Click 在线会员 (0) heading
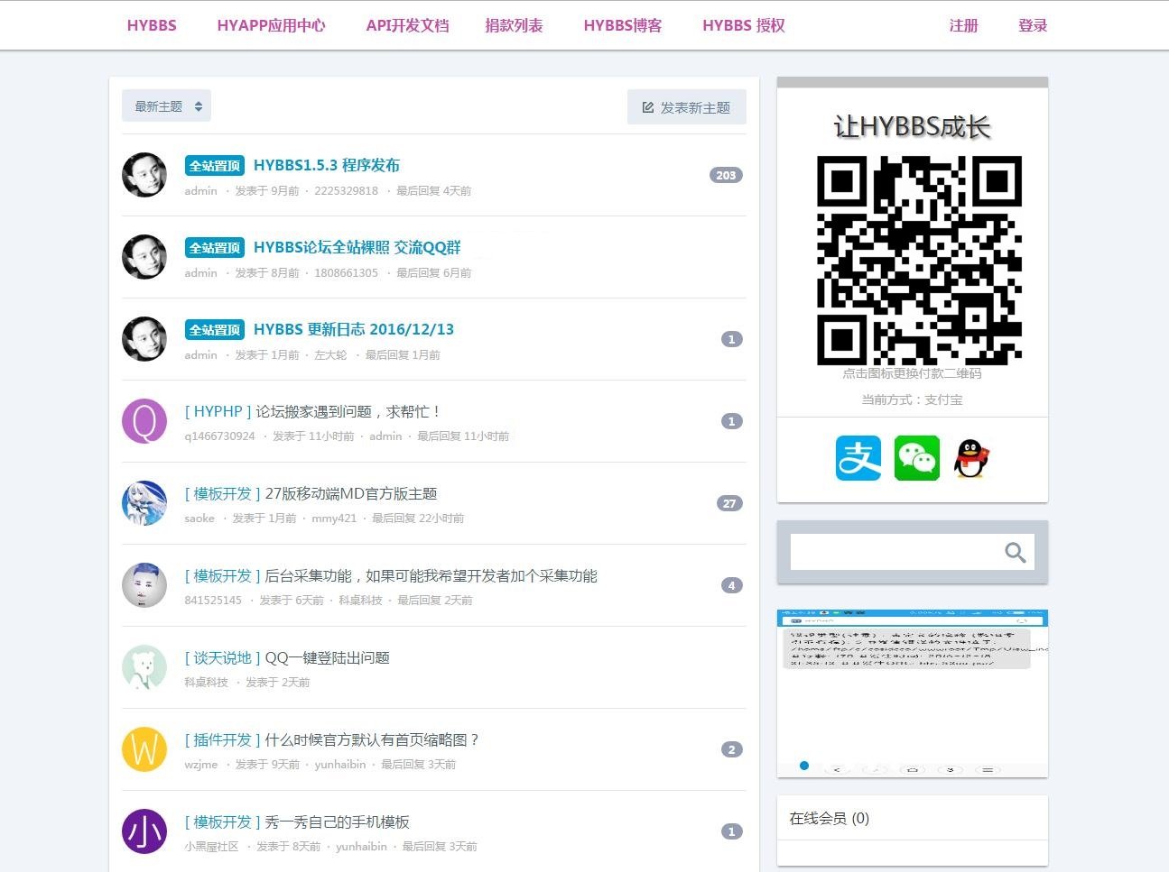This screenshot has height=872, width=1169. 830,818
